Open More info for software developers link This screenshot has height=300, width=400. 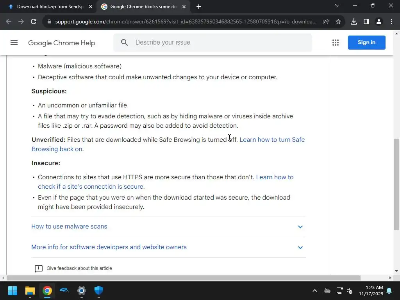[x=109, y=247]
